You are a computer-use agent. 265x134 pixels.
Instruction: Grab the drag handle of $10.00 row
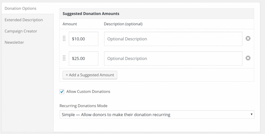pyautogui.click(x=64, y=39)
